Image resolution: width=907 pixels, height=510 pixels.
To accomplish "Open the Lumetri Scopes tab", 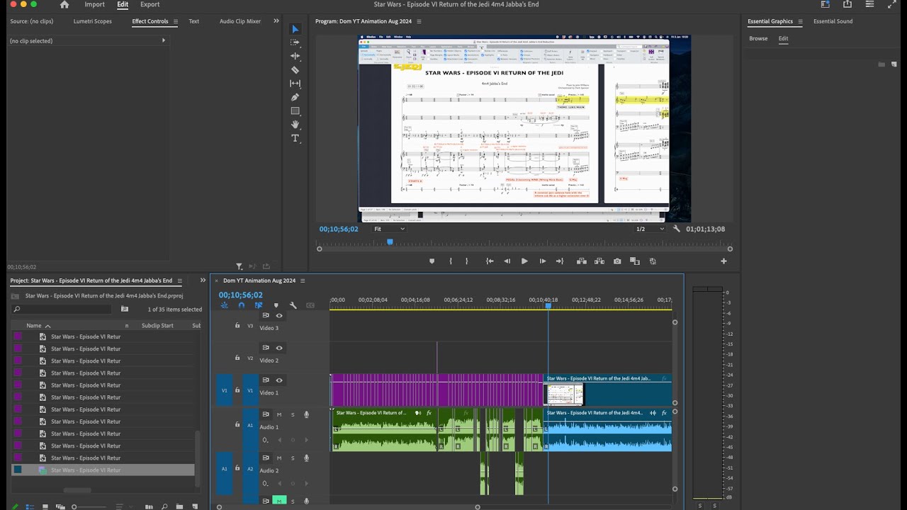I will point(93,21).
